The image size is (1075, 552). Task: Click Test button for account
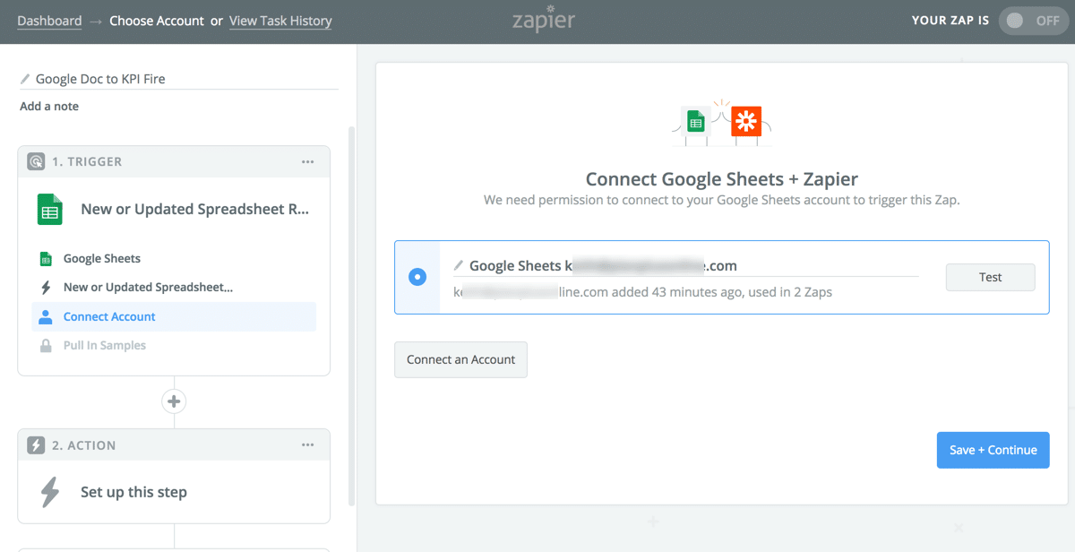pyautogui.click(x=990, y=277)
